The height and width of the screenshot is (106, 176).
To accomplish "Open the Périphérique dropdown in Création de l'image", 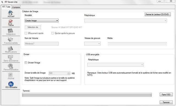I will (x=126, y=20).
